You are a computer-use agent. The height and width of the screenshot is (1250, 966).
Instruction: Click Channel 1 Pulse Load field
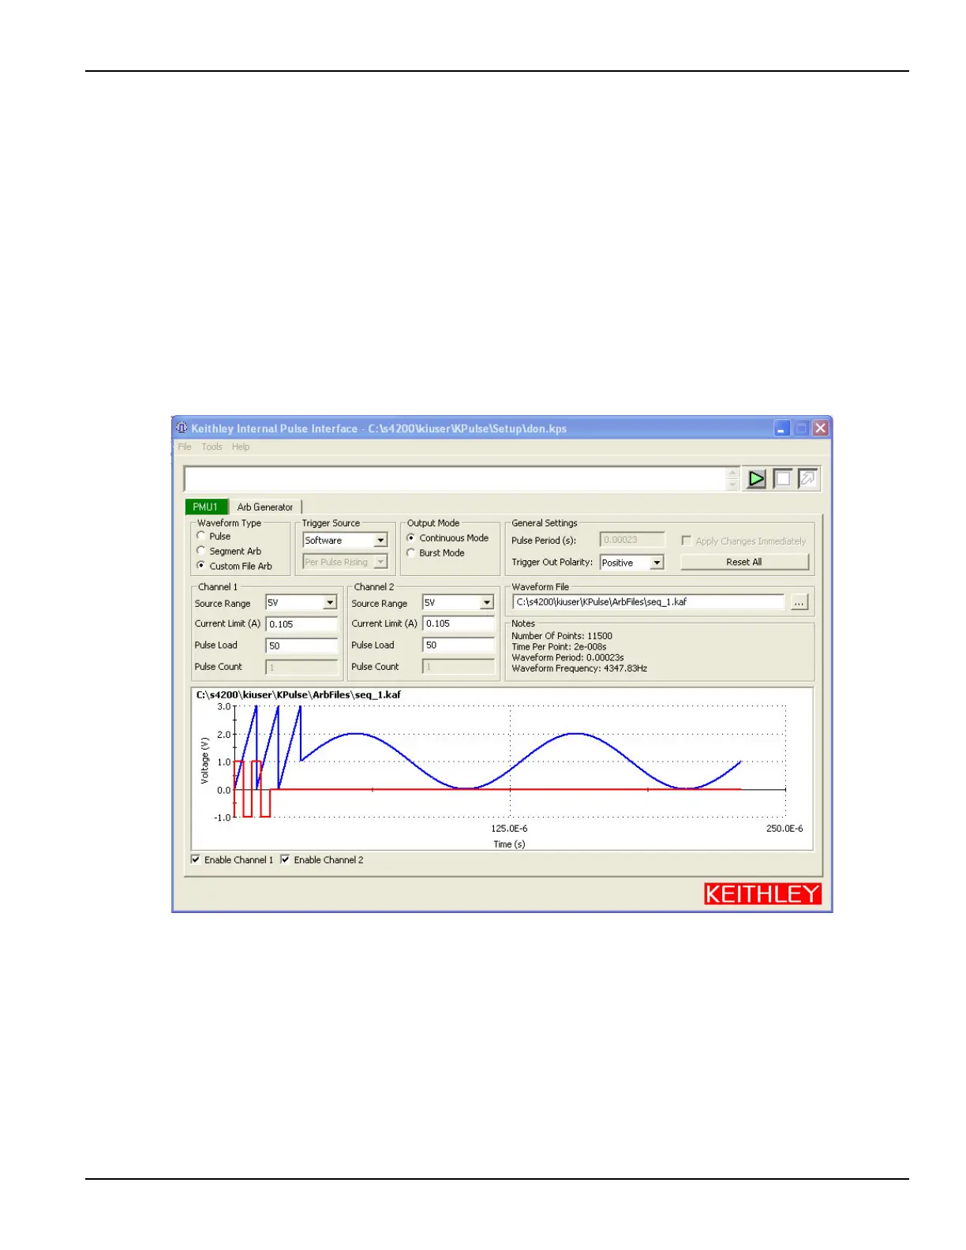[301, 646]
